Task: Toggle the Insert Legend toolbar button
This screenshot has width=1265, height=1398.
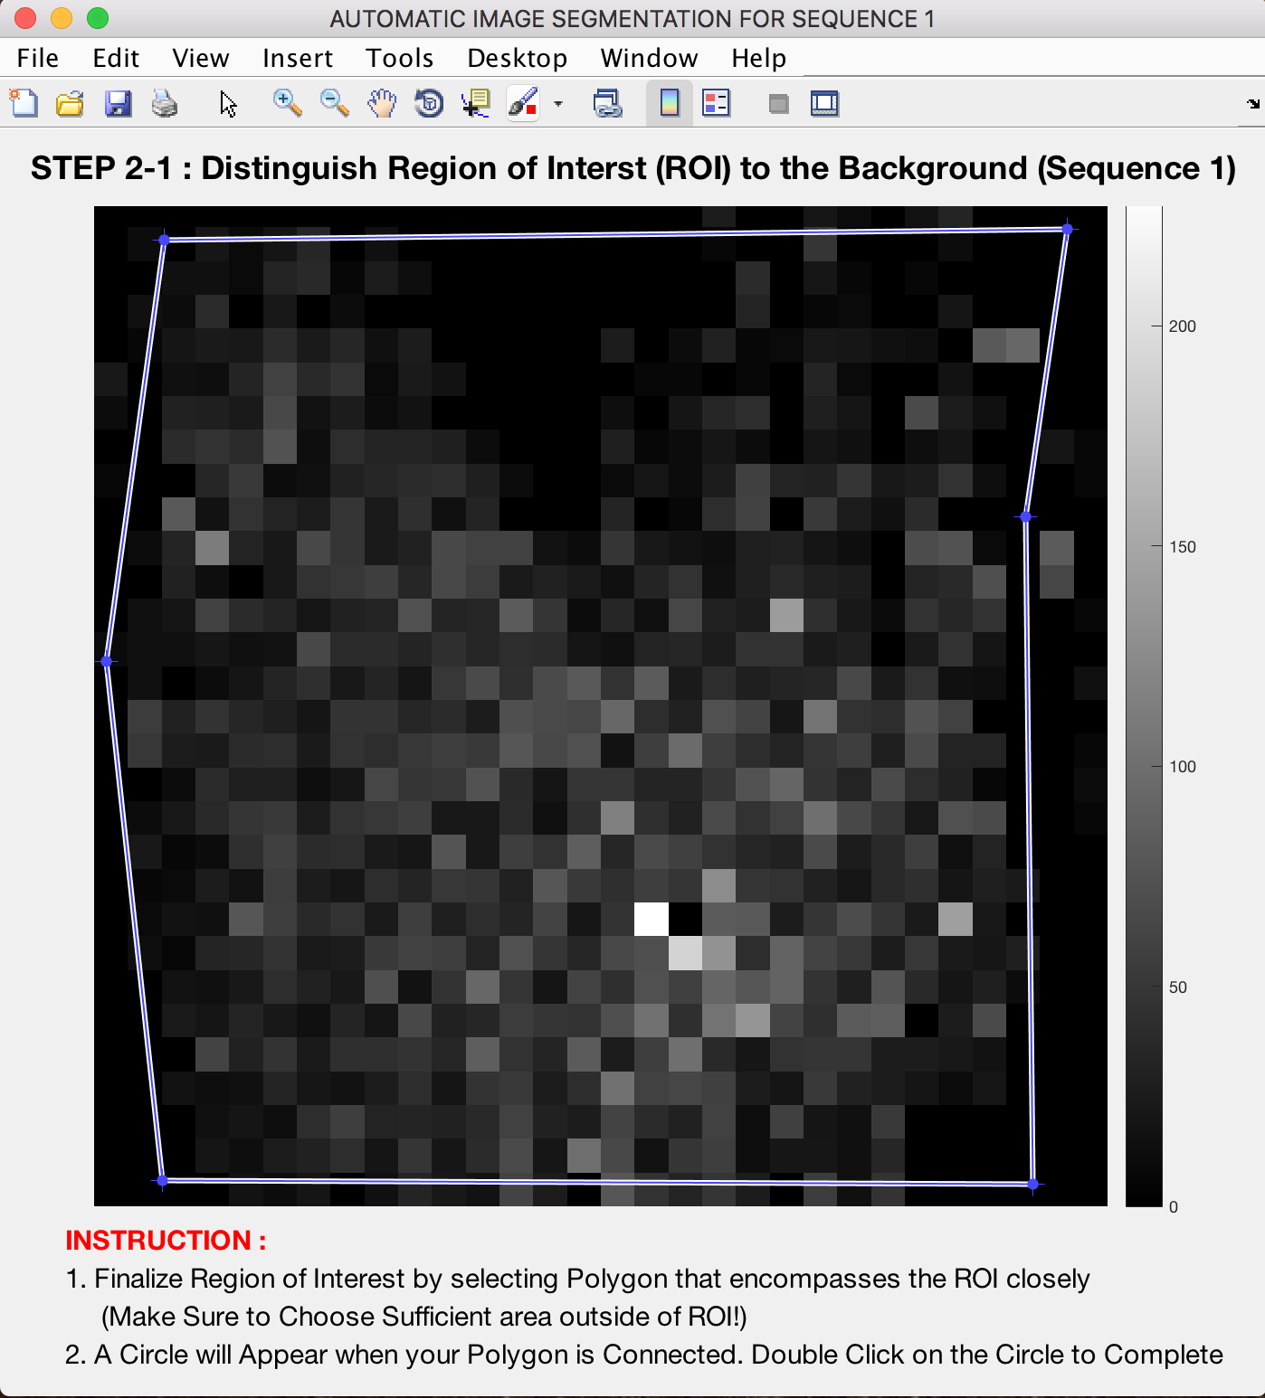Action: (x=716, y=104)
